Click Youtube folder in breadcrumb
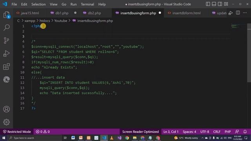Viewport: 251px width, 141px height. point(61,21)
